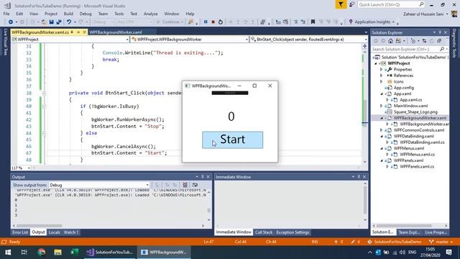The width and height of the screenshot is (460, 259).
Task: Open Show output from Debug dropdown
Action: click(99, 185)
